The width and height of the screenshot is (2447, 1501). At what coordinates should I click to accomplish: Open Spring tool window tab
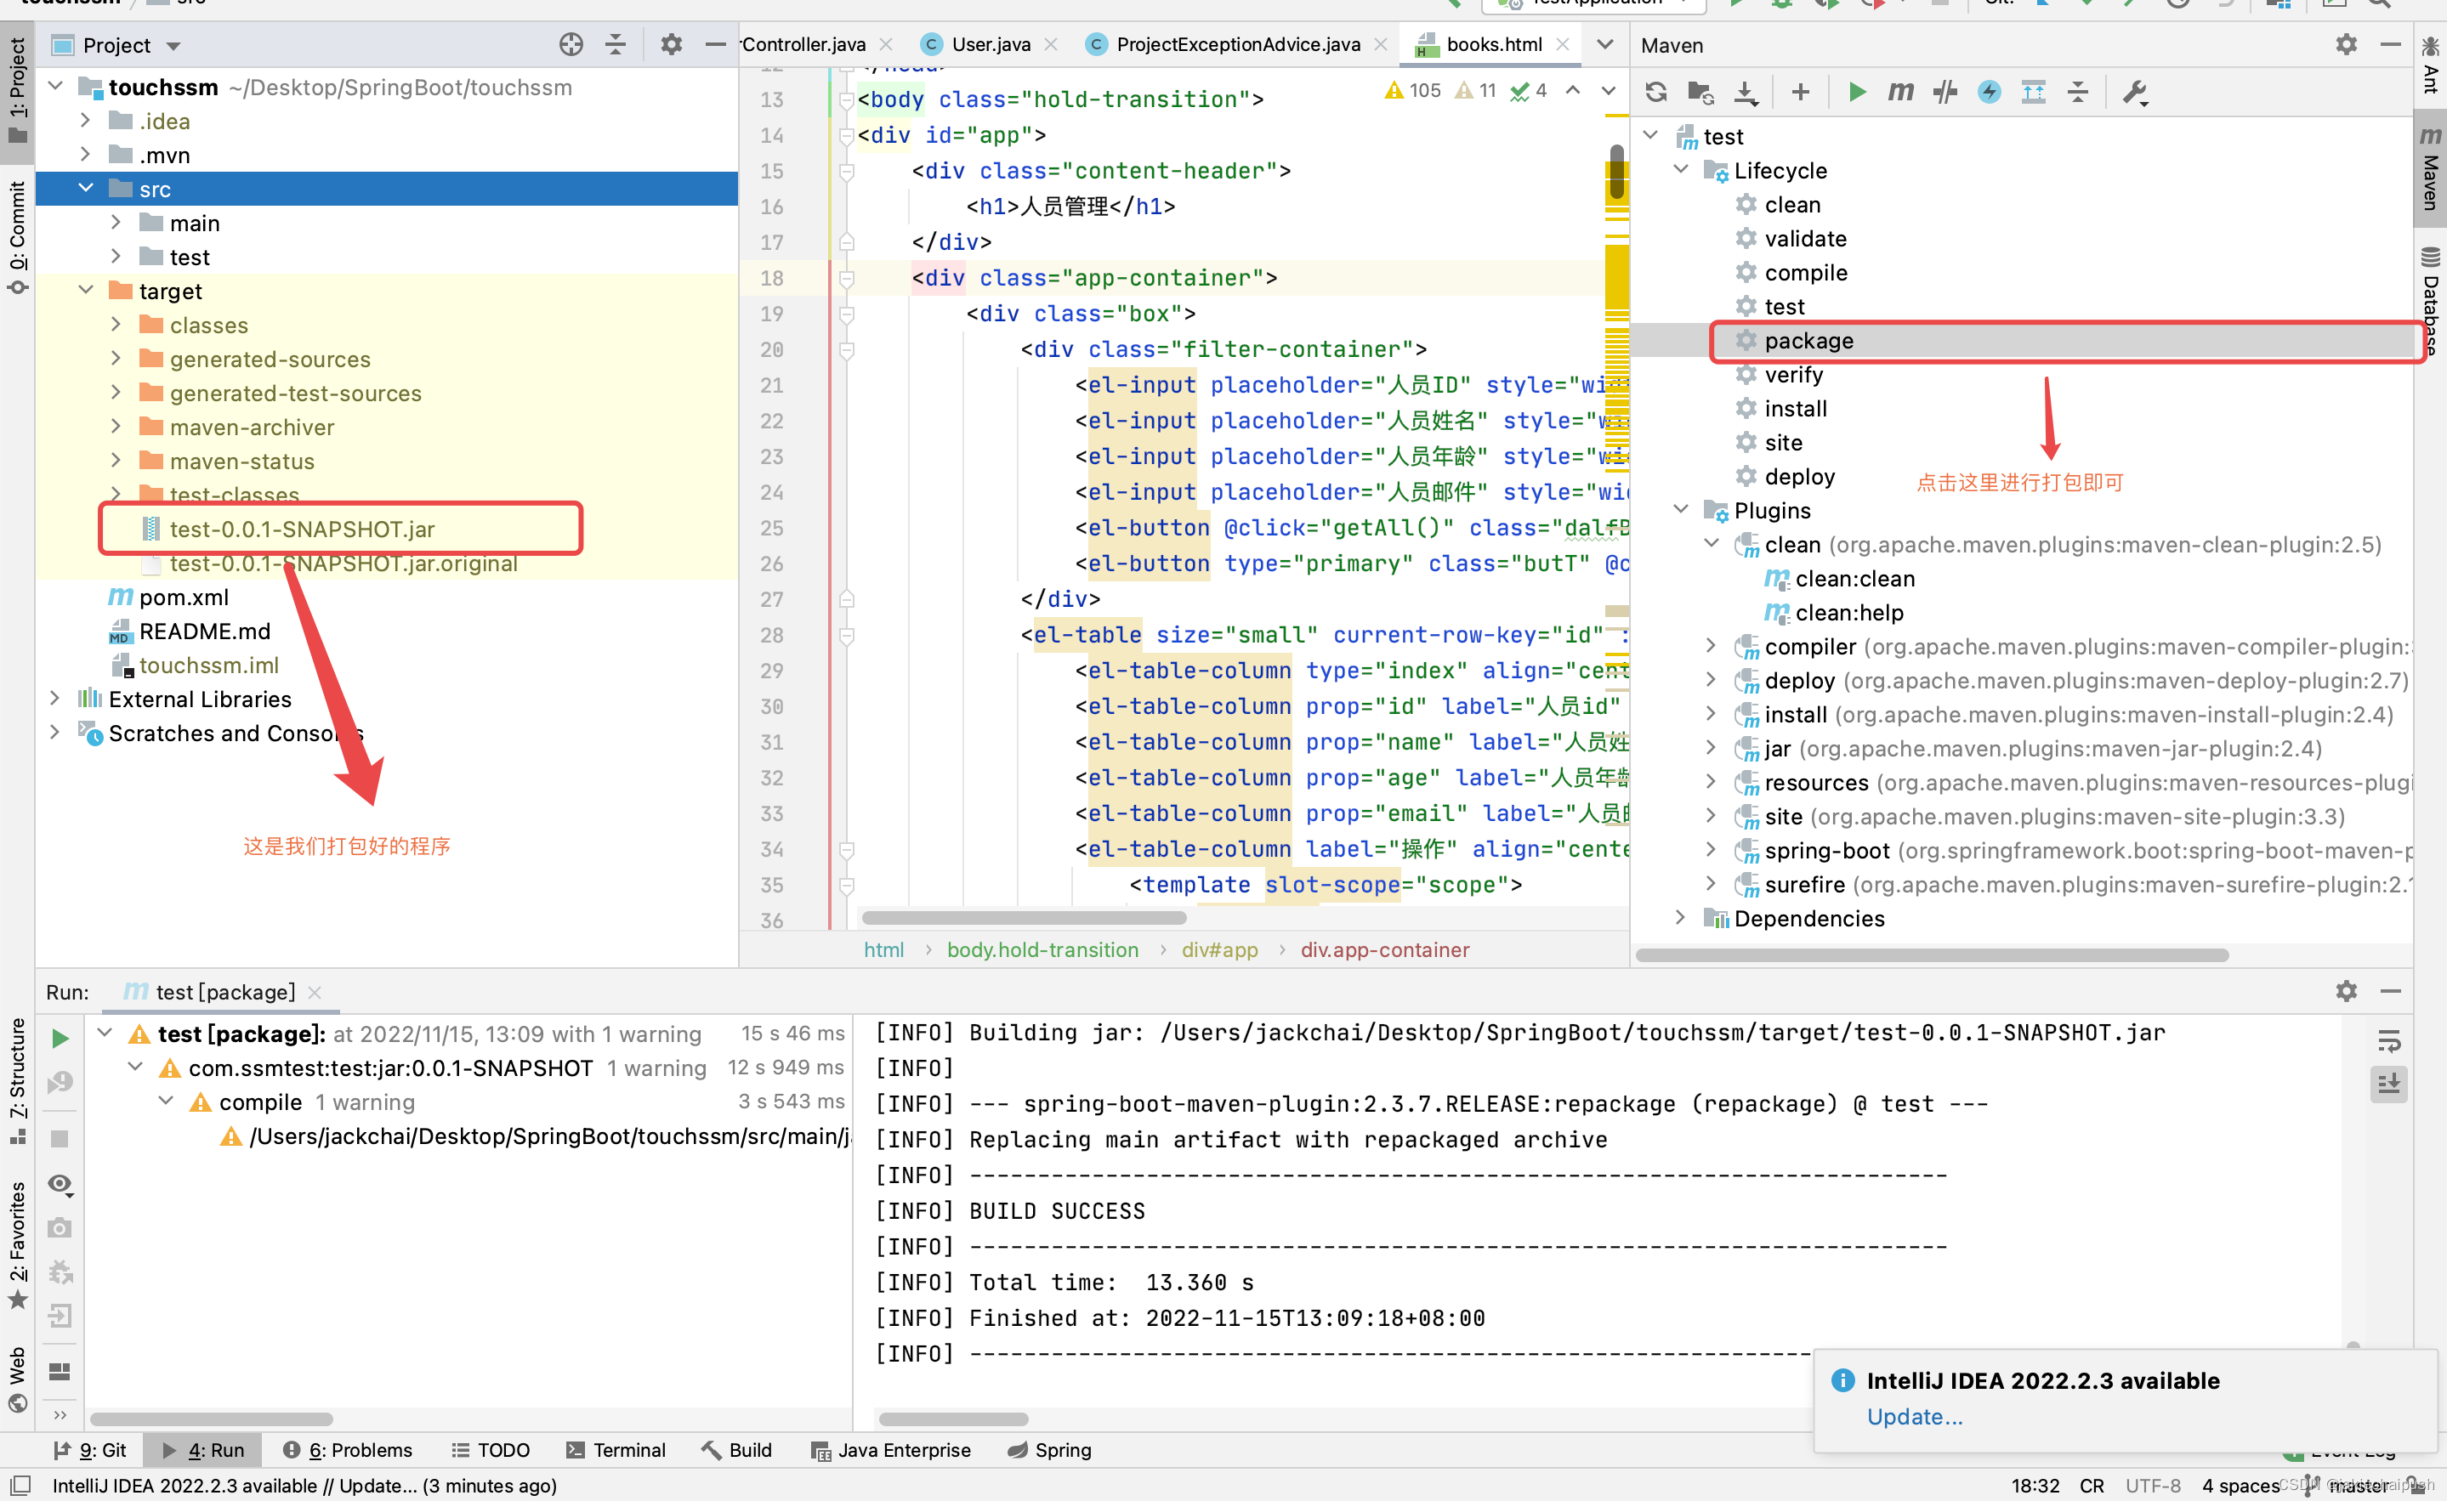(x=1050, y=1449)
